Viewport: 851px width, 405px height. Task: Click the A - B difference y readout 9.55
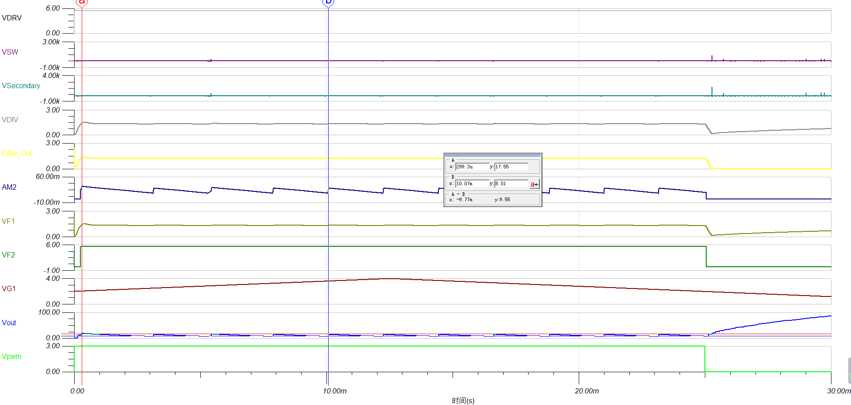(504, 200)
